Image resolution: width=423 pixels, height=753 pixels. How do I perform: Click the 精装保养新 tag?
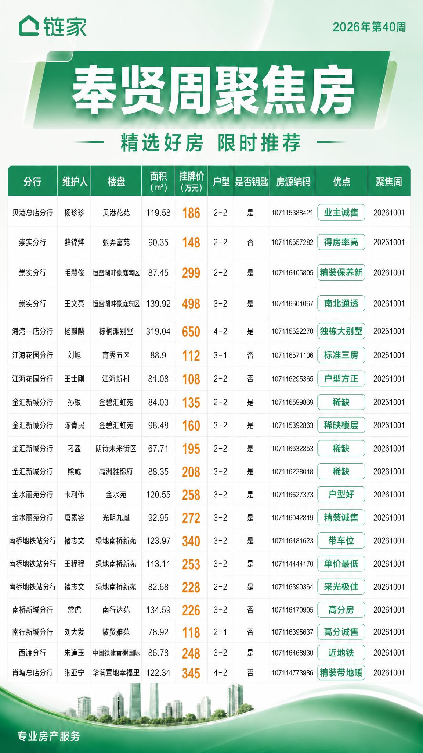point(341,272)
